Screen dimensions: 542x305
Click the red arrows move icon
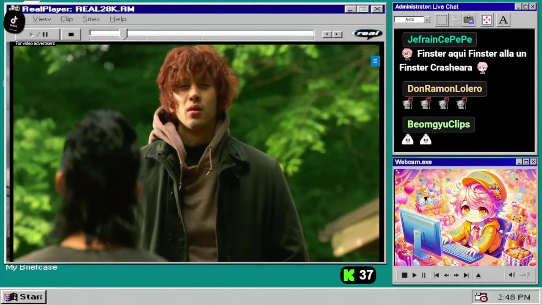tap(487, 19)
